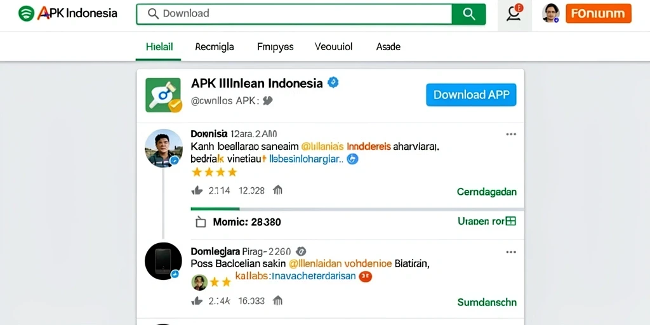Click the Momic: 28380 text
Screen dimensions: 650x325
pyautogui.click(x=247, y=222)
